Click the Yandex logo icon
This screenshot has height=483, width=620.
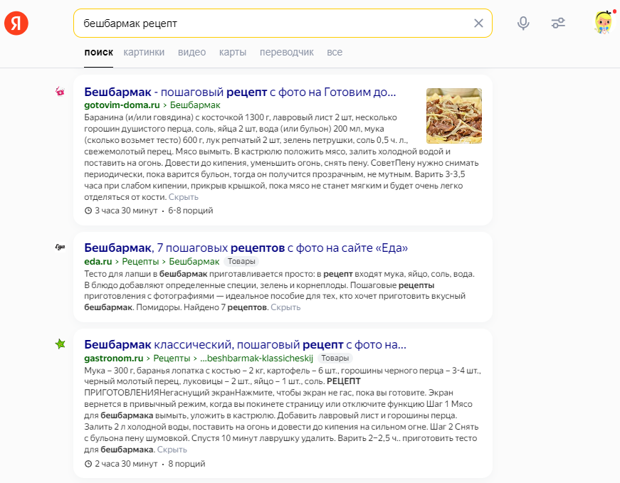pos(16,23)
